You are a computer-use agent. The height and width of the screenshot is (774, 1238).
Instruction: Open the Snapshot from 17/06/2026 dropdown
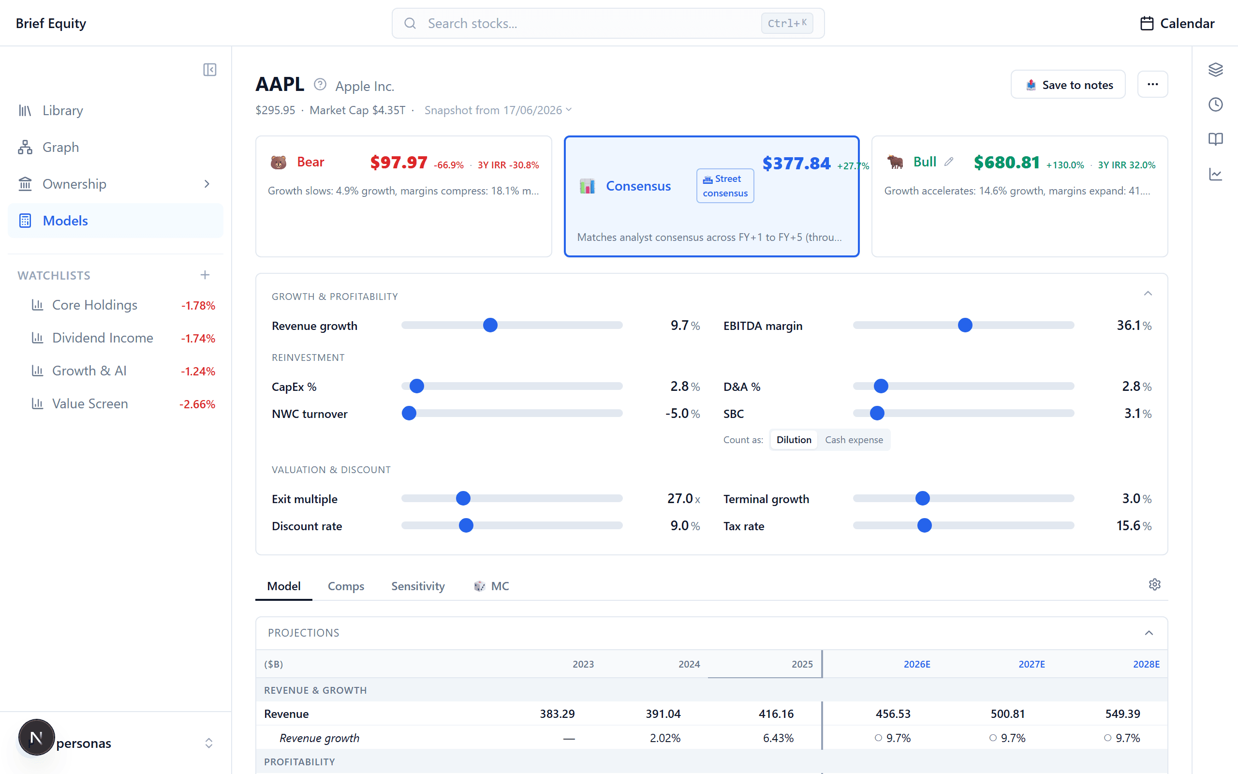point(498,110)
